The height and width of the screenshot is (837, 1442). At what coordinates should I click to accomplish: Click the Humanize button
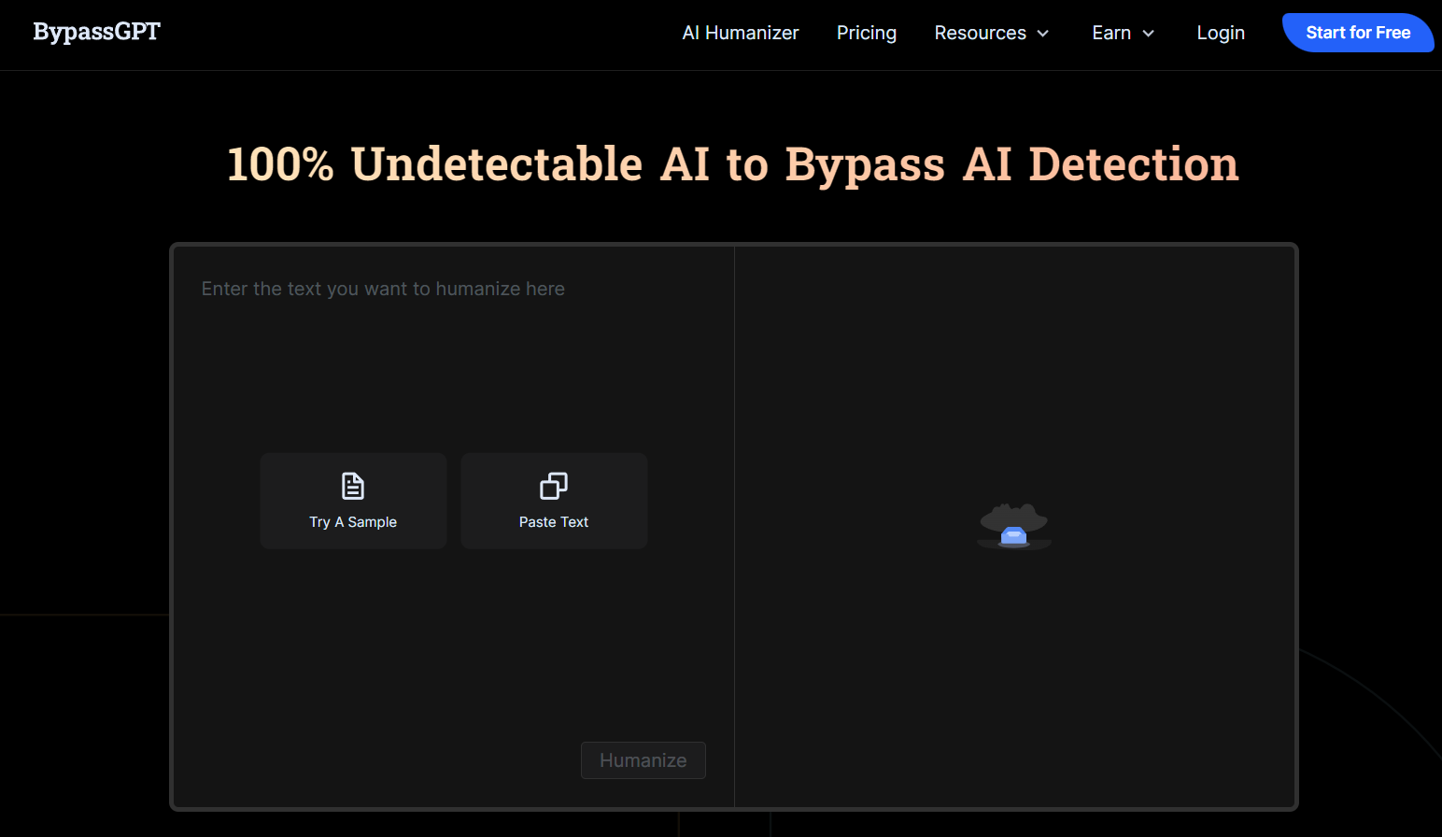click(x=643, y=760)
